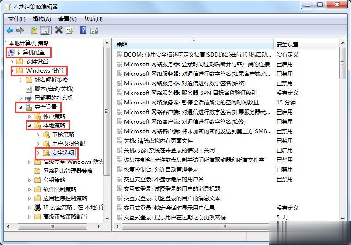Open the 操作(A) menu
The image size is (351, 245).
click(42, 19)
